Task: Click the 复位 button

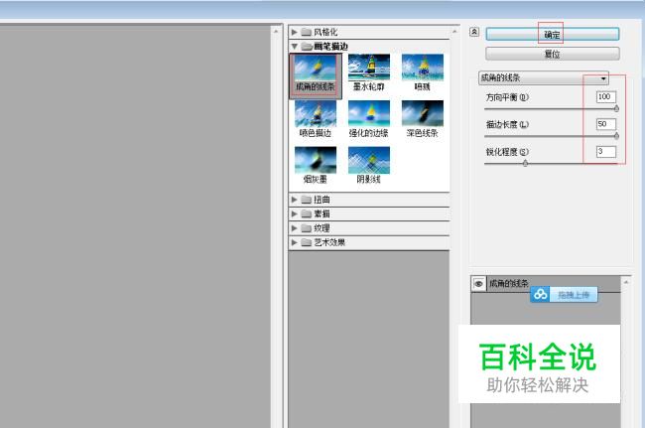Action: click(553, 54)
